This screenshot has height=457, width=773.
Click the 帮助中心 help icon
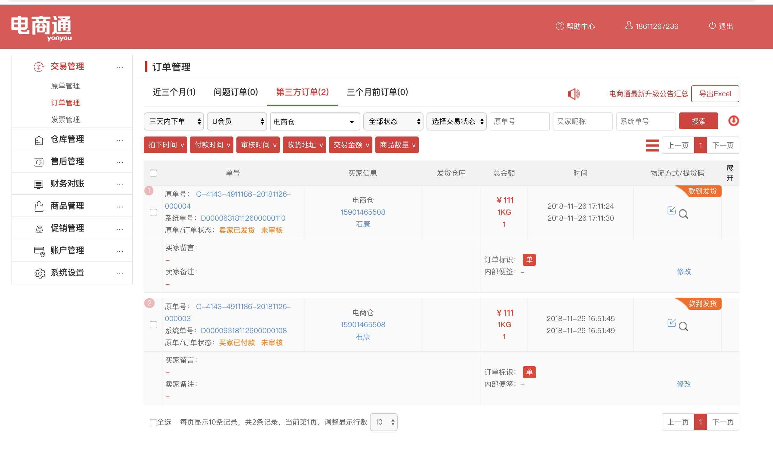click(559, 26)
